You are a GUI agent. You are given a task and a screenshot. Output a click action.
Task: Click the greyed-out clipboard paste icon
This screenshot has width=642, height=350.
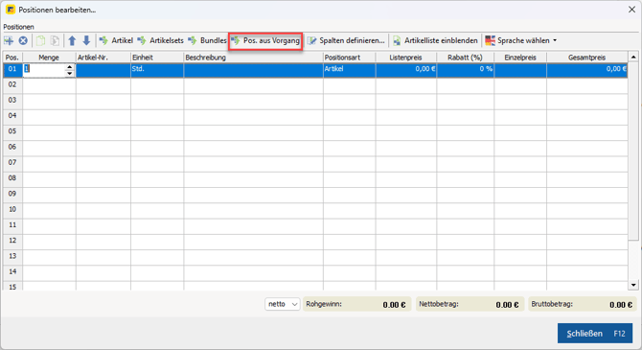pyautogui.click(x=40, y=40)
